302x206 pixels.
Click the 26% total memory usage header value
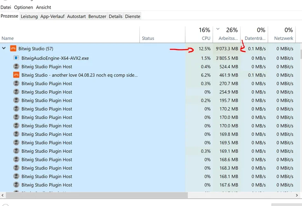(232, 30)
